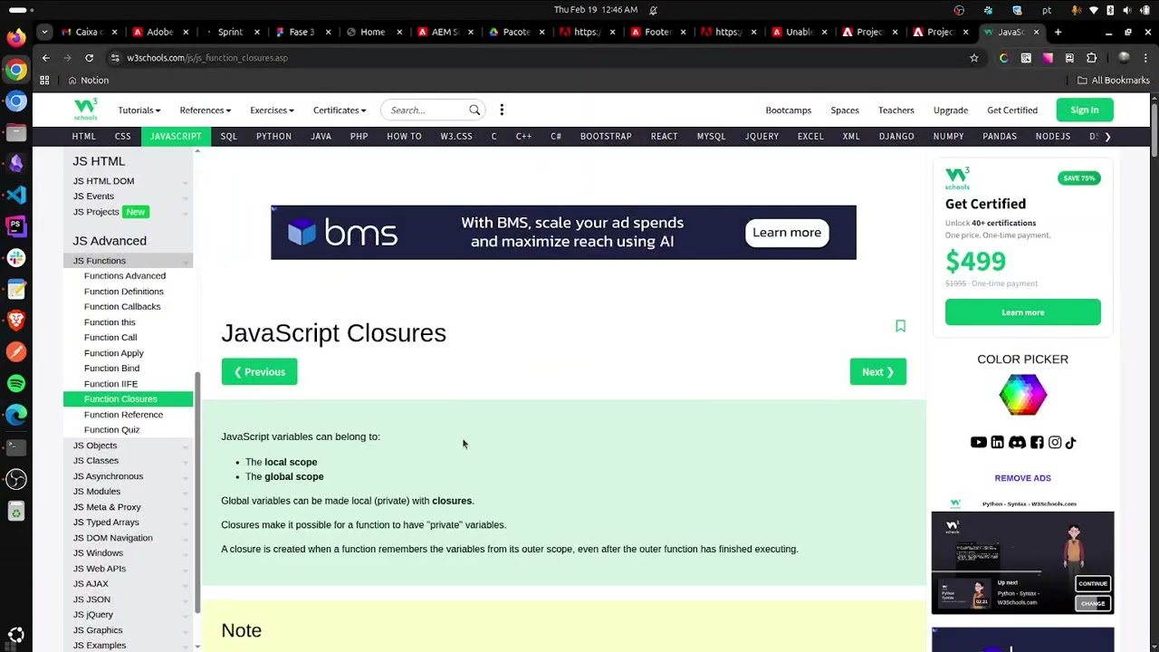Open the tab search dropdown arrow in Chrome
The width and height of the screenshot is (1159, 652).
[x=44, y=33]
